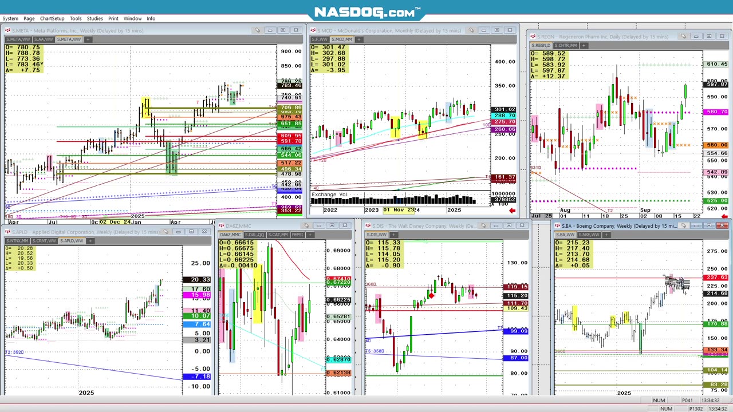Click the red arrow at the Regeneron chart corner
733x412 pixels.
point(725,217)
